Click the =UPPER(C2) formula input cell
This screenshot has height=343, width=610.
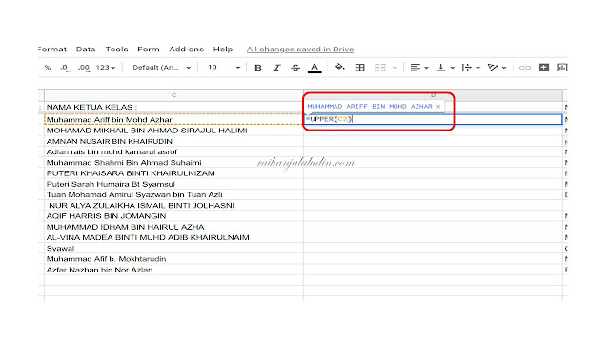click(433, 119)
